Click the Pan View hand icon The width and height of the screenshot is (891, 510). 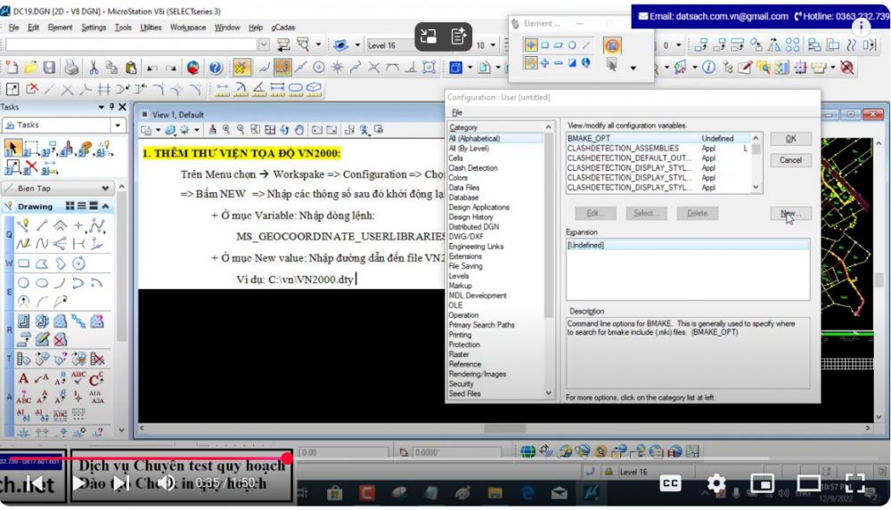pos(298,130)
